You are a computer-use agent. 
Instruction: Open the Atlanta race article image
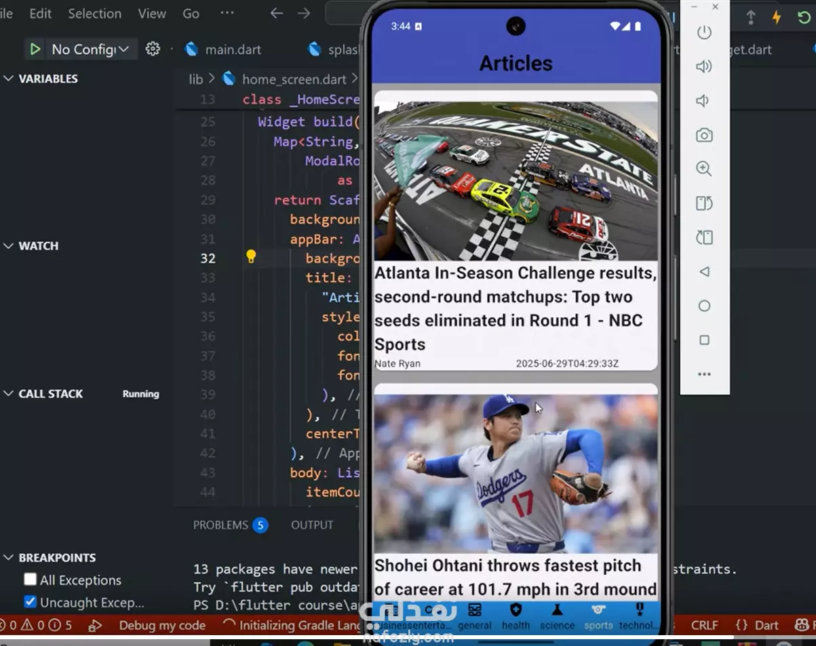(516, 180)
